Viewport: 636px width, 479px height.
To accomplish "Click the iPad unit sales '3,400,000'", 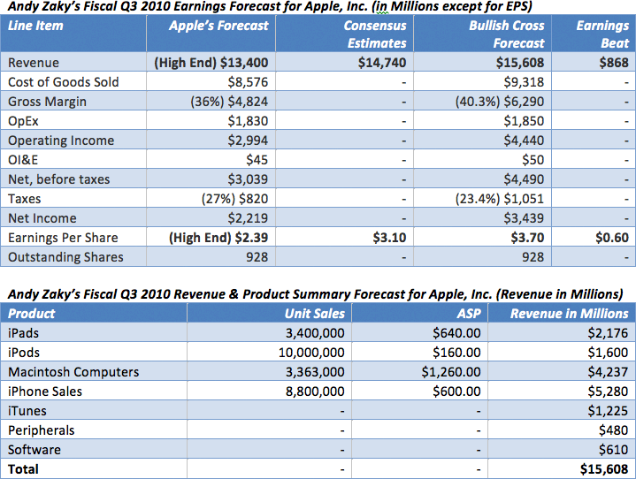I will (x=315, y=333).
